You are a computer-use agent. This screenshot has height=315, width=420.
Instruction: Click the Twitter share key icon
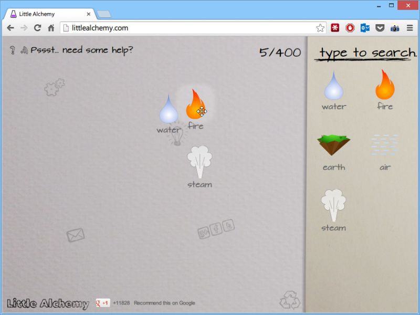click(x=228, y=226)
